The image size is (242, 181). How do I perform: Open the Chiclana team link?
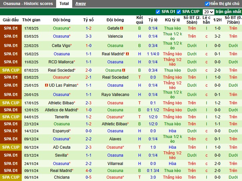click(62, 177)
